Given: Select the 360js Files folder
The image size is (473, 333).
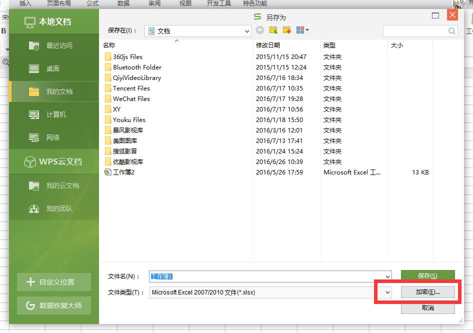Looking at the screenshot, I should click(123, 56).
